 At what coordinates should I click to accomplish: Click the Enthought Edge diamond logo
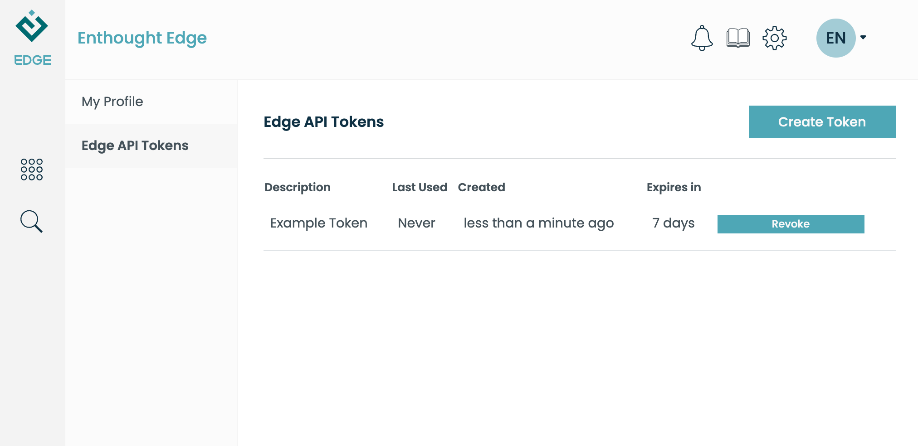(32, 26)
